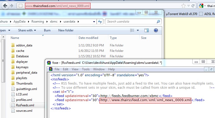Click New folder in the Explorer toolbar
215x118 pixels.
pyautogui.click(x=66, y=30)
